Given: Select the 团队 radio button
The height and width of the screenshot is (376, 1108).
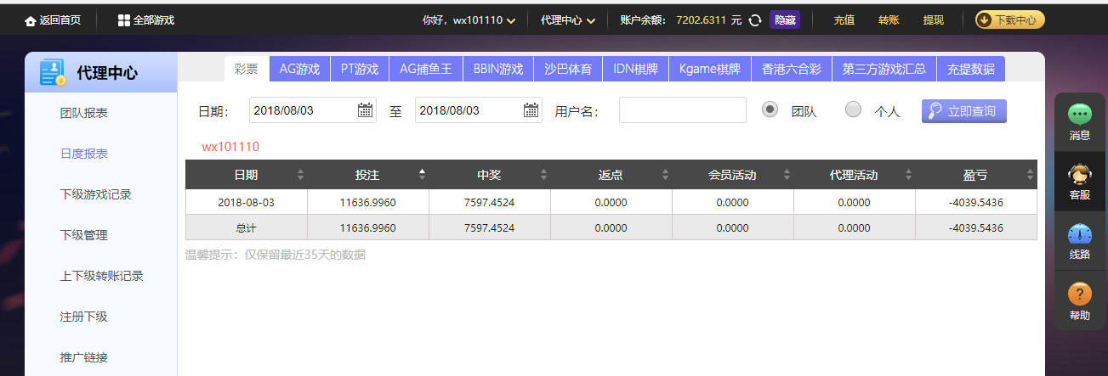Looking at the screenshot, I should click(770, 109).
